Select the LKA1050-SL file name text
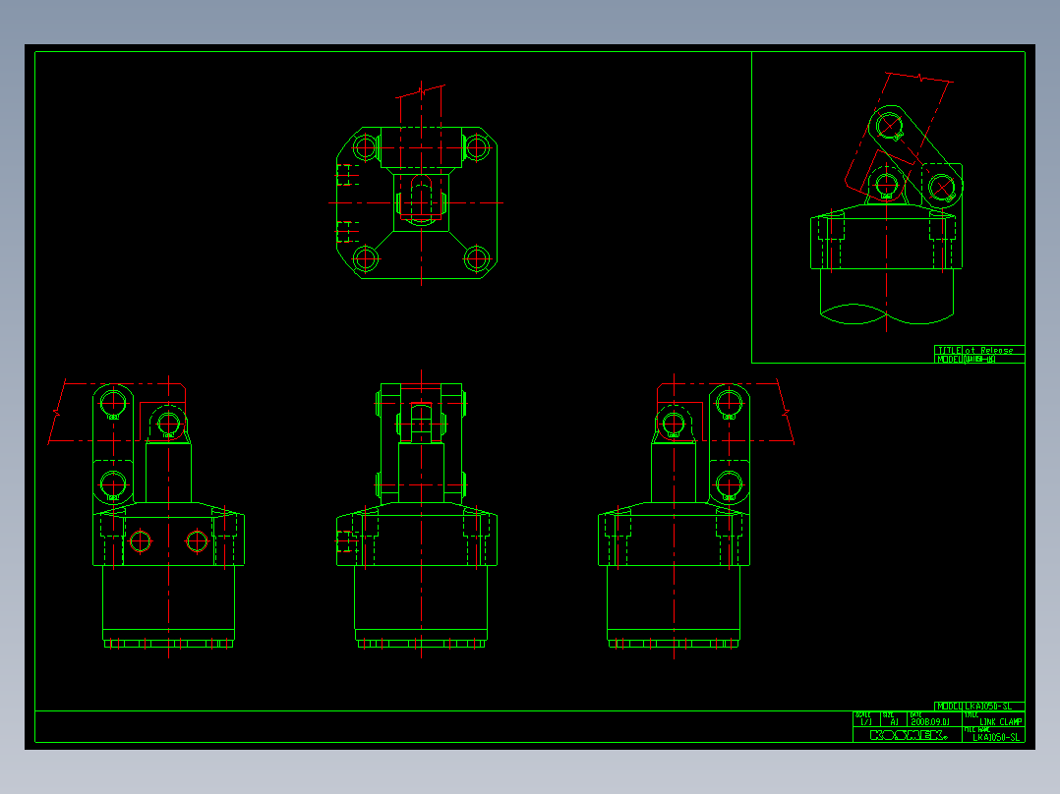 pyautogui.click(x=996, y=737)
